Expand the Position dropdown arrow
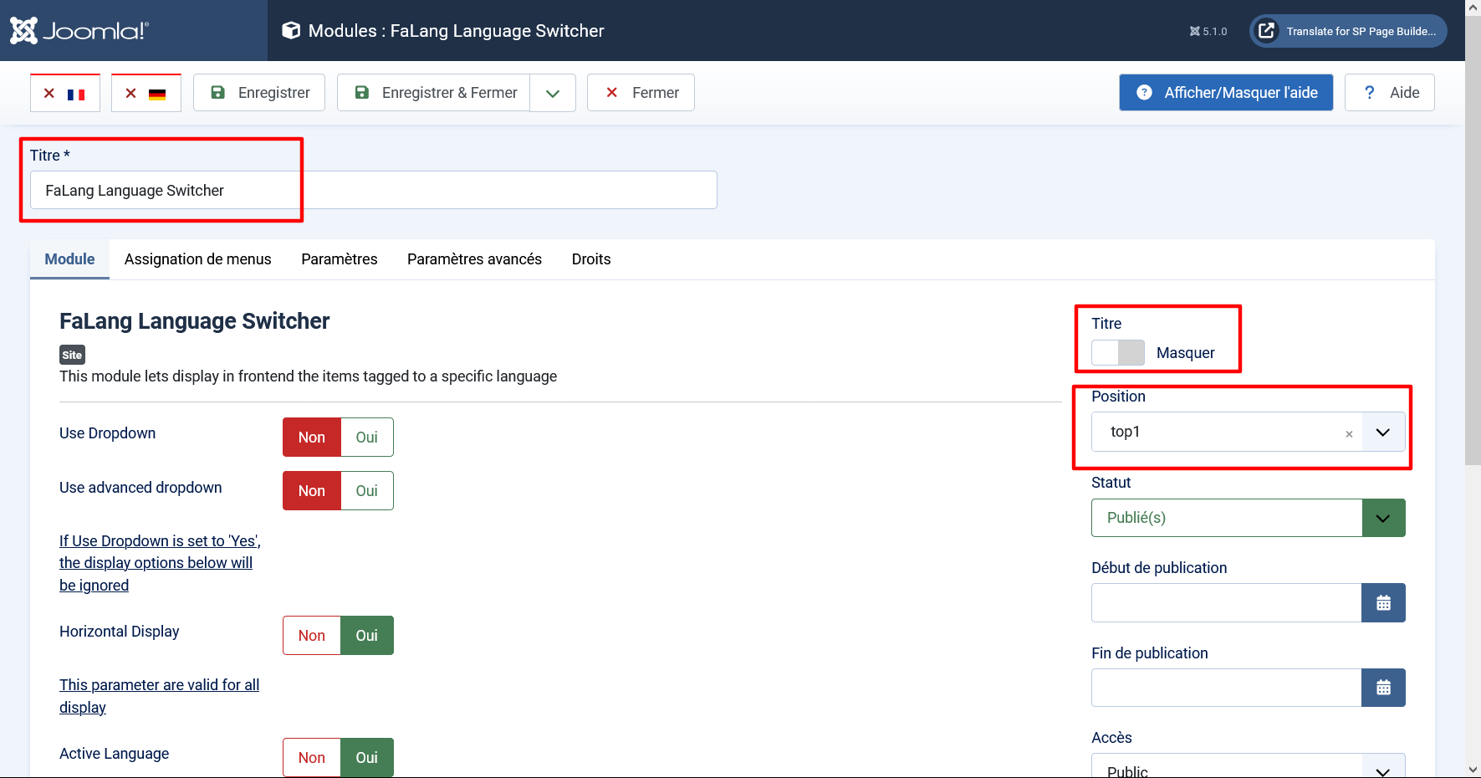The width and height of the screenshot is (1481, 778). tap(1383, 433)
